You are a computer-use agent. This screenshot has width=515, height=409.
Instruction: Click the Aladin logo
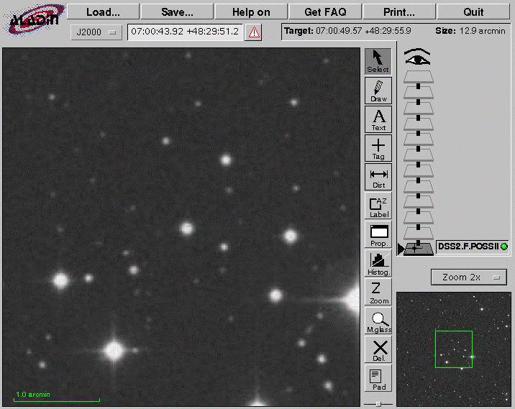34,19
